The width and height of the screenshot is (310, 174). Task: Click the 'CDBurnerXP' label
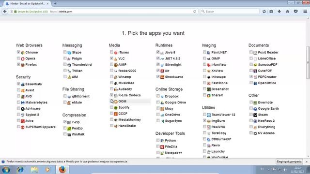(x=221, y=139)
